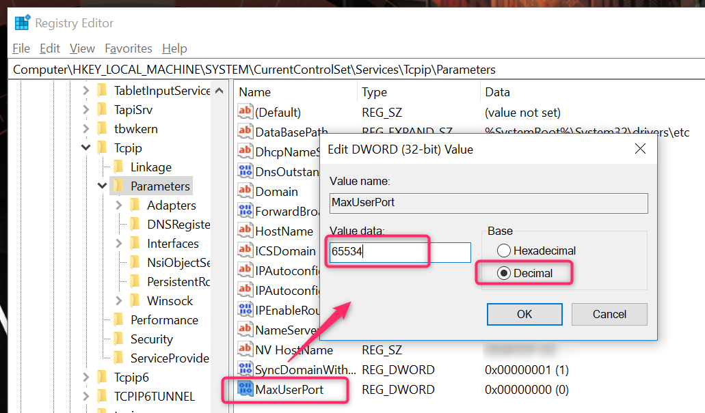Viewport: 705px width, 413px height.
Task: Collapse the Tcpip tree node
Action: (86, 147)
